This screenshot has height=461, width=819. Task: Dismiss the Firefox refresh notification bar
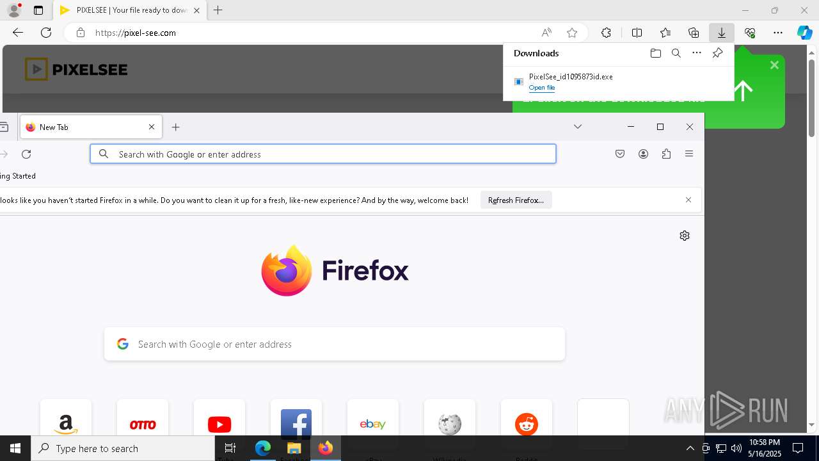click(688, 200)
